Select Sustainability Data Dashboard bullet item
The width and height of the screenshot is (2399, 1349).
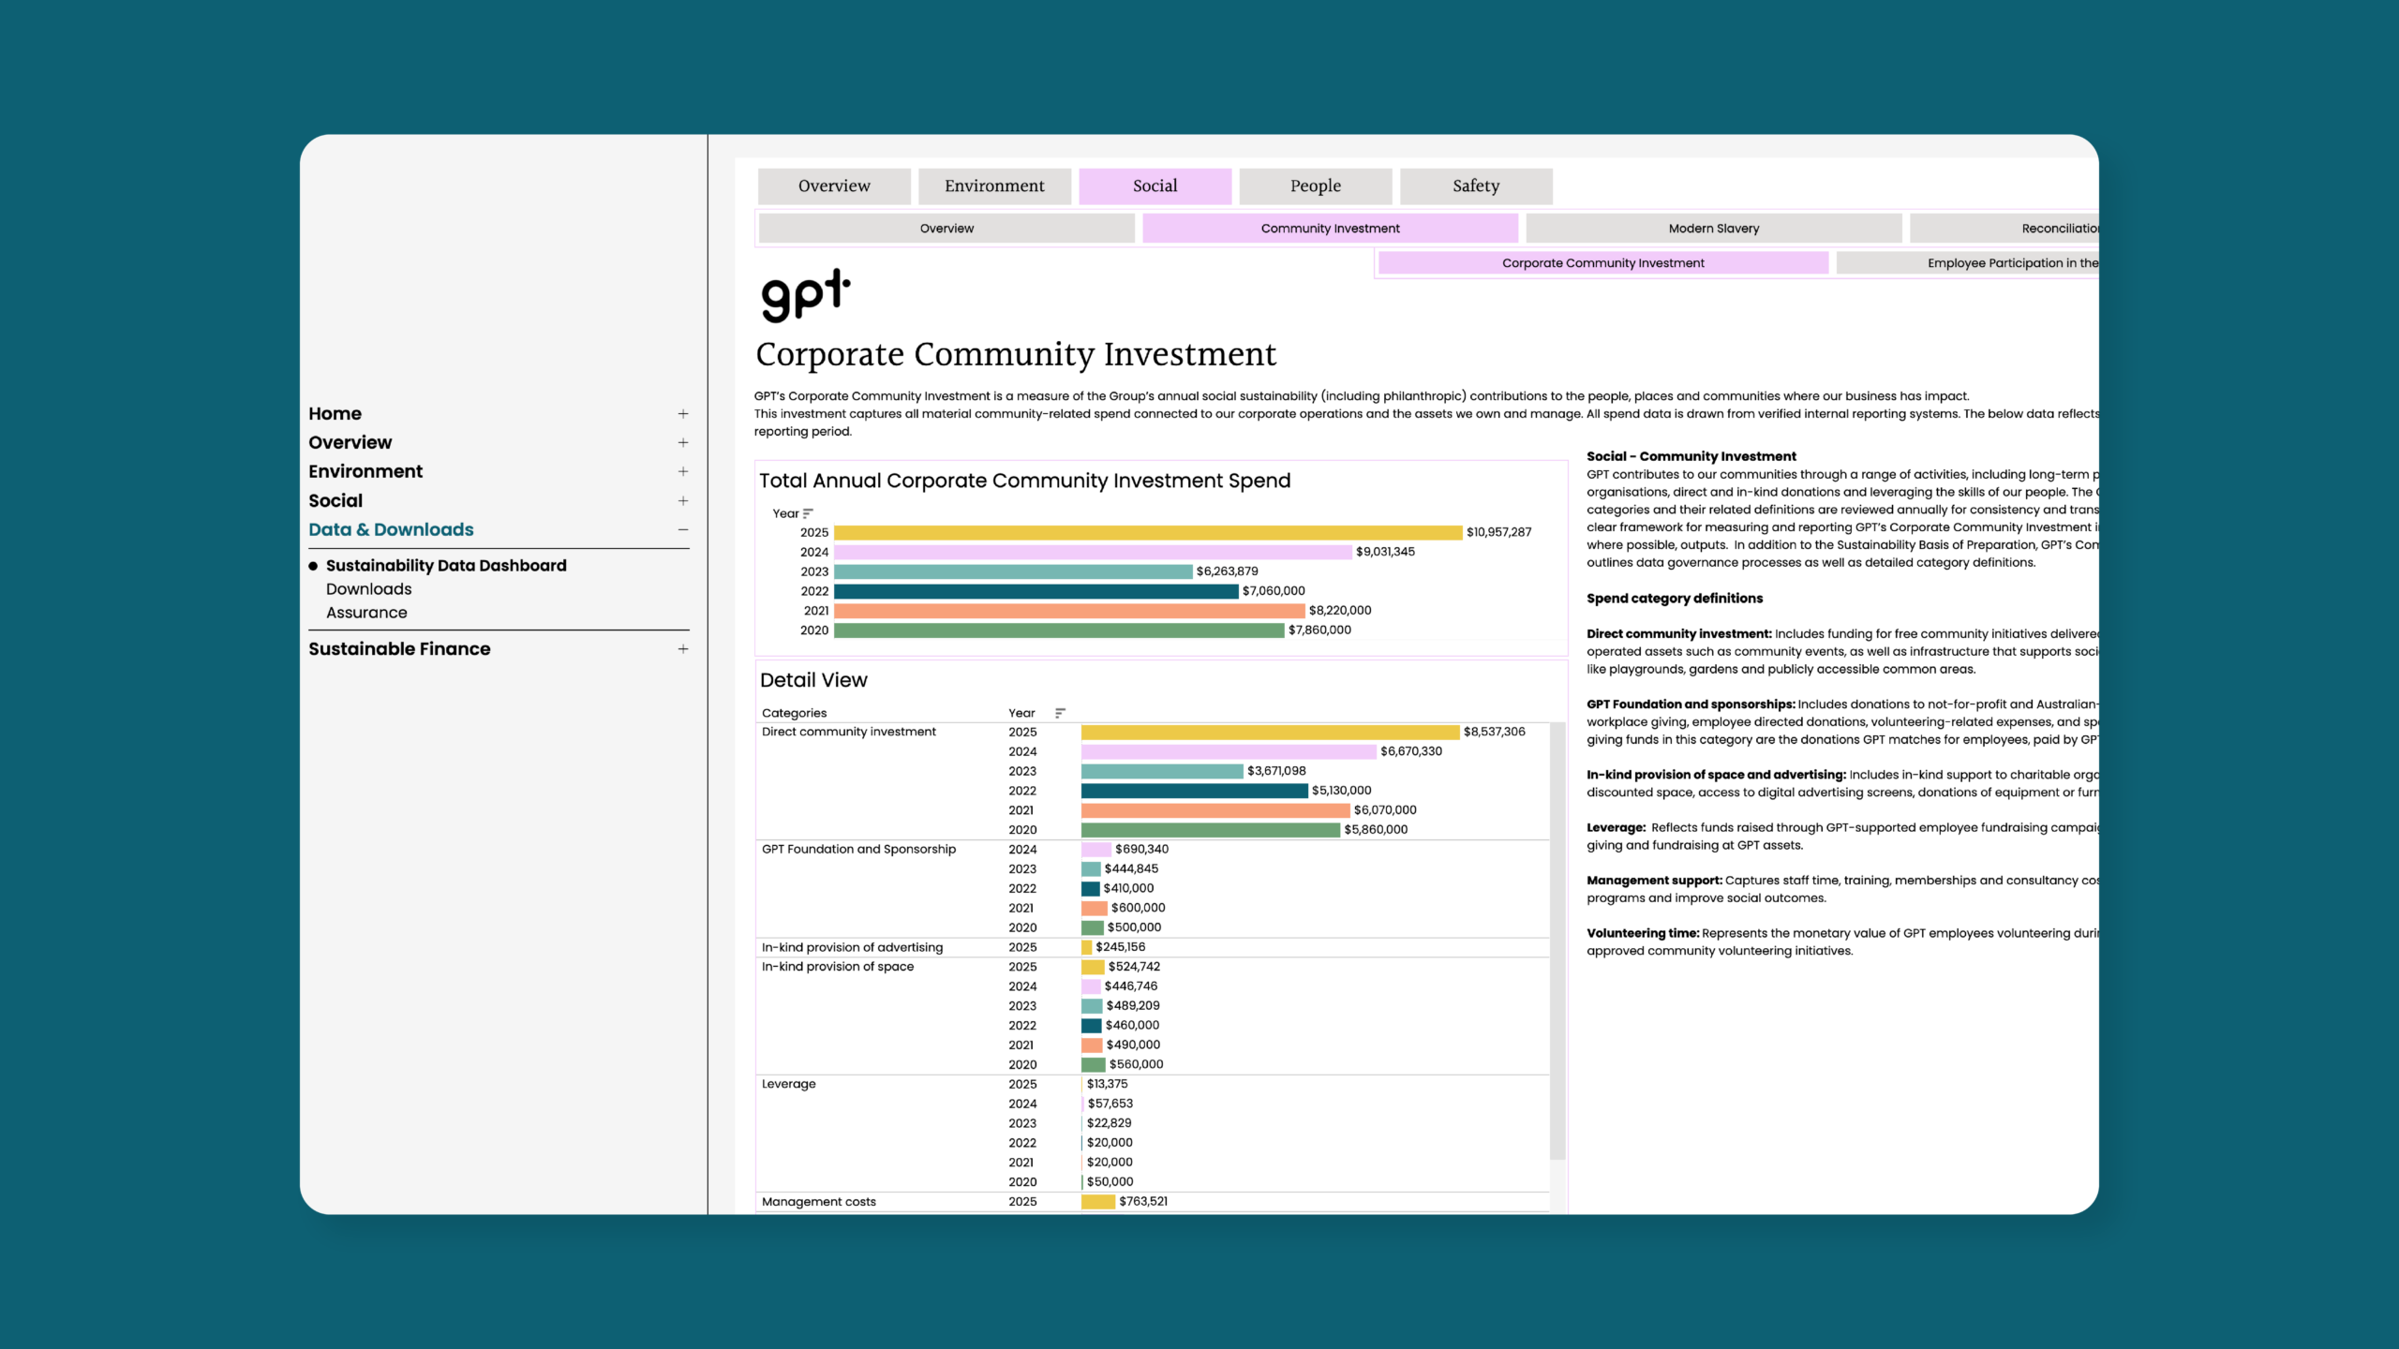pyautogui.click(x=446, y=566)
